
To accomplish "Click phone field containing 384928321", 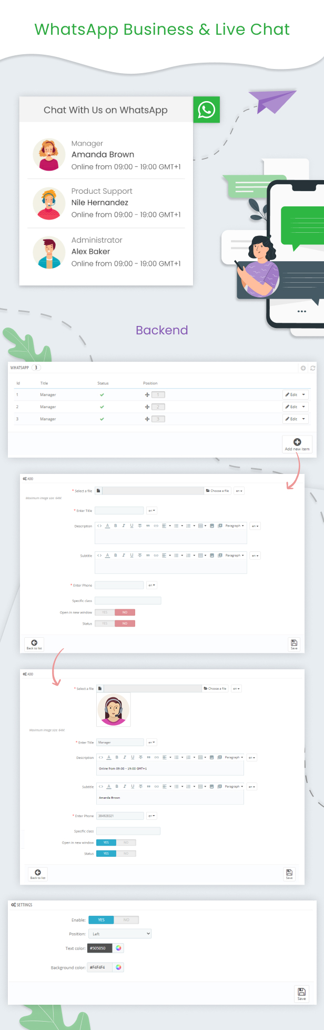I will (x=120, y=816).
